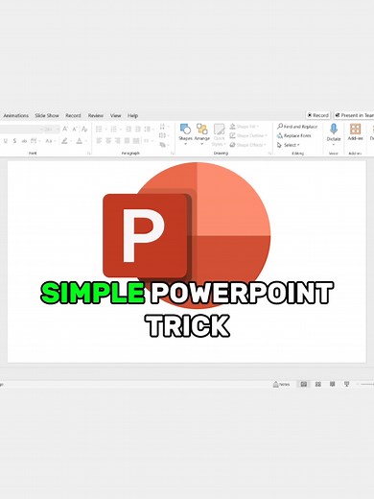Open Drawing dialog launcher
This screenshot has width=374, height=499.
pos(269,154)
